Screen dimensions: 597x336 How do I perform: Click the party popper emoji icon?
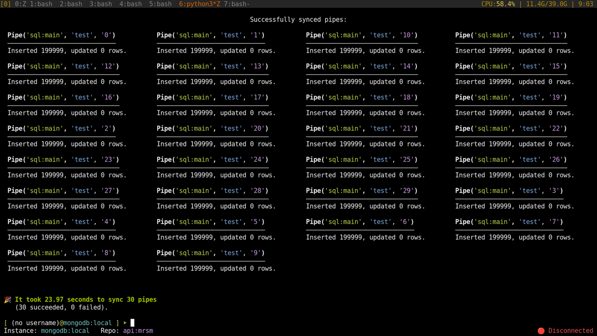(7, 300)
